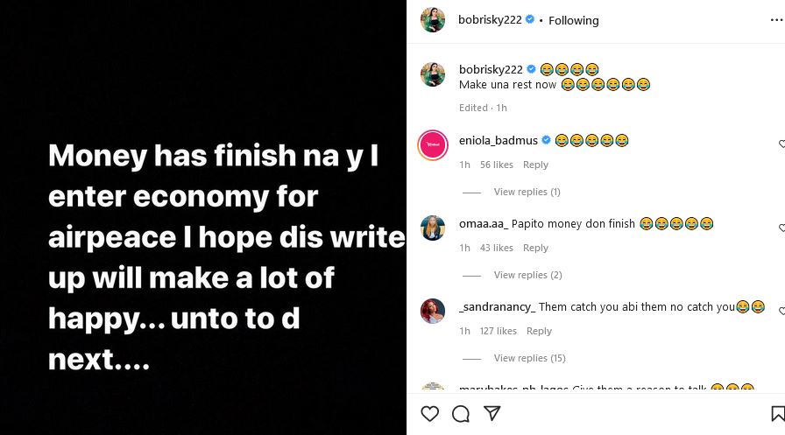This screenshot has height=435, width=785.
Task: Open bobrisky222 username in post header
Action: point(490,20)
